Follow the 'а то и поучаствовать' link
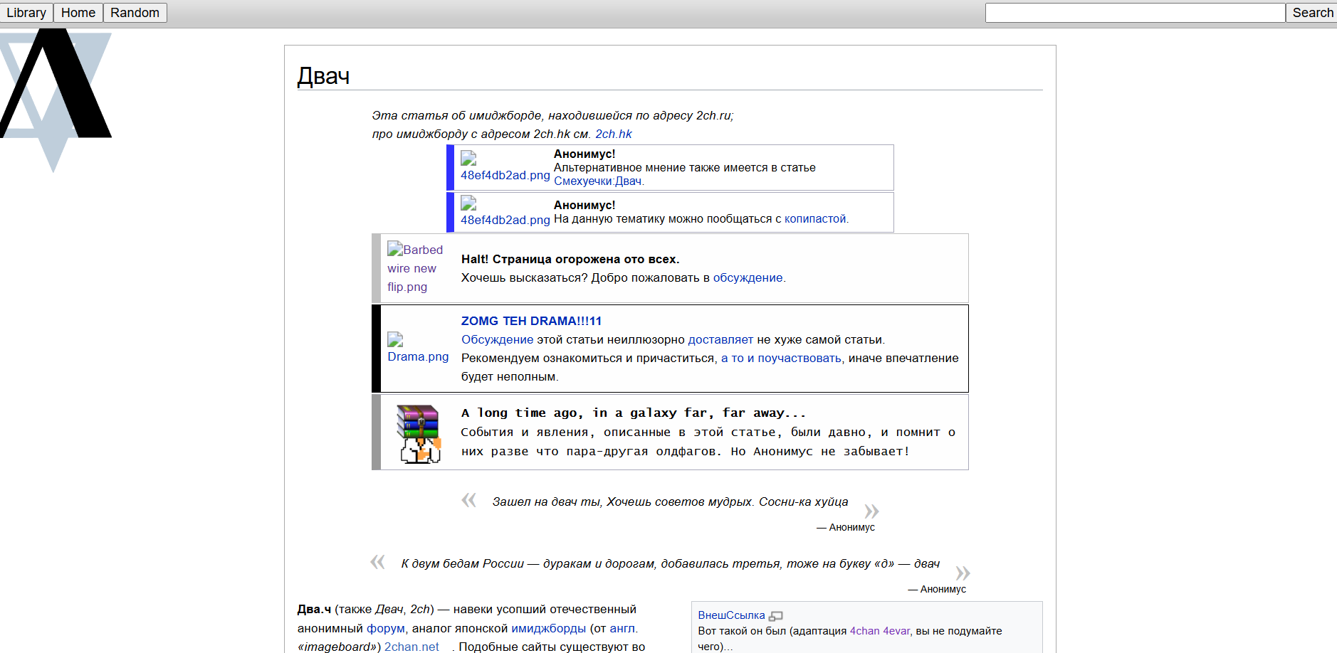 pyautogui.click(x=781, y=358)
